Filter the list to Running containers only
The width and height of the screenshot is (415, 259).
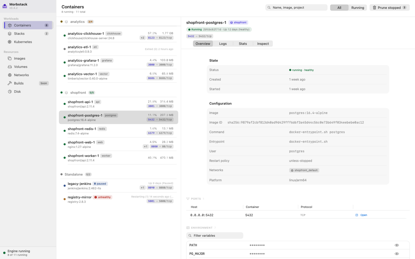pos(358,8)
